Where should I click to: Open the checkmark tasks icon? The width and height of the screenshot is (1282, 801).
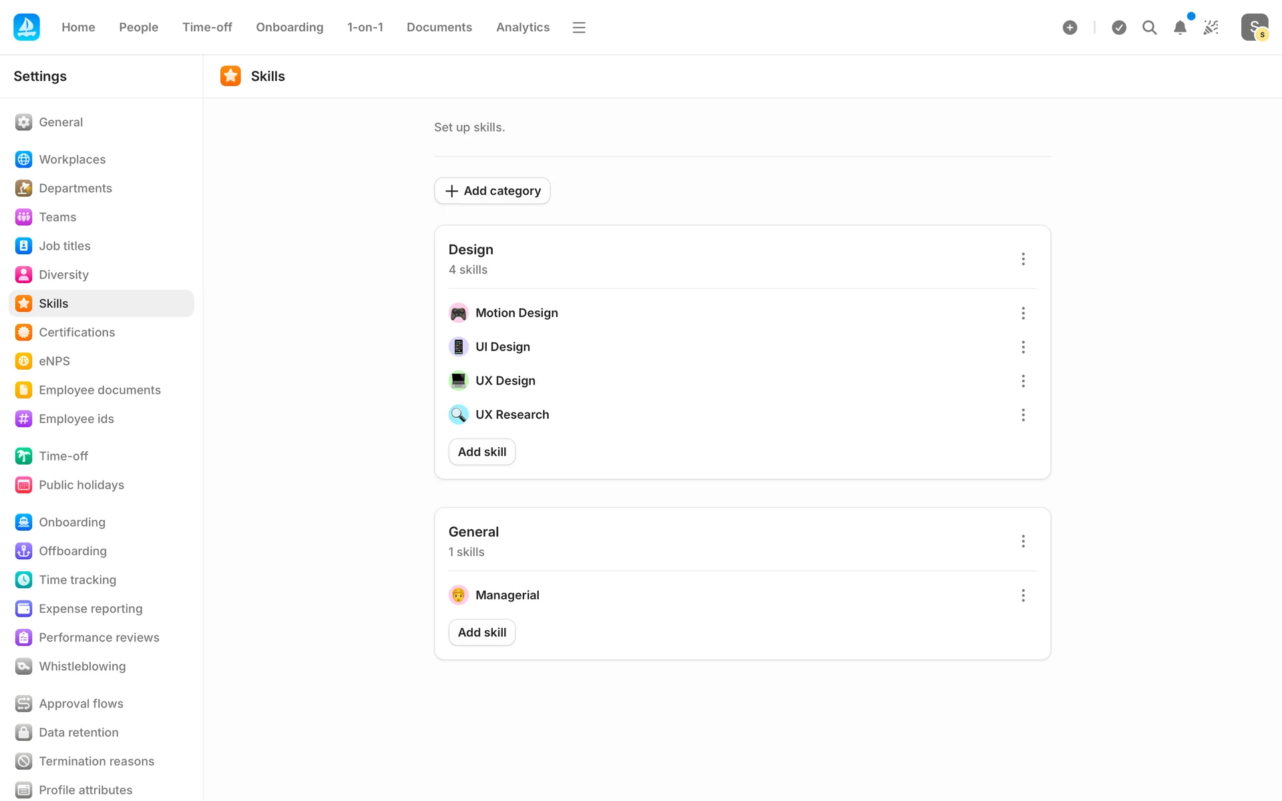[1119, 27]
